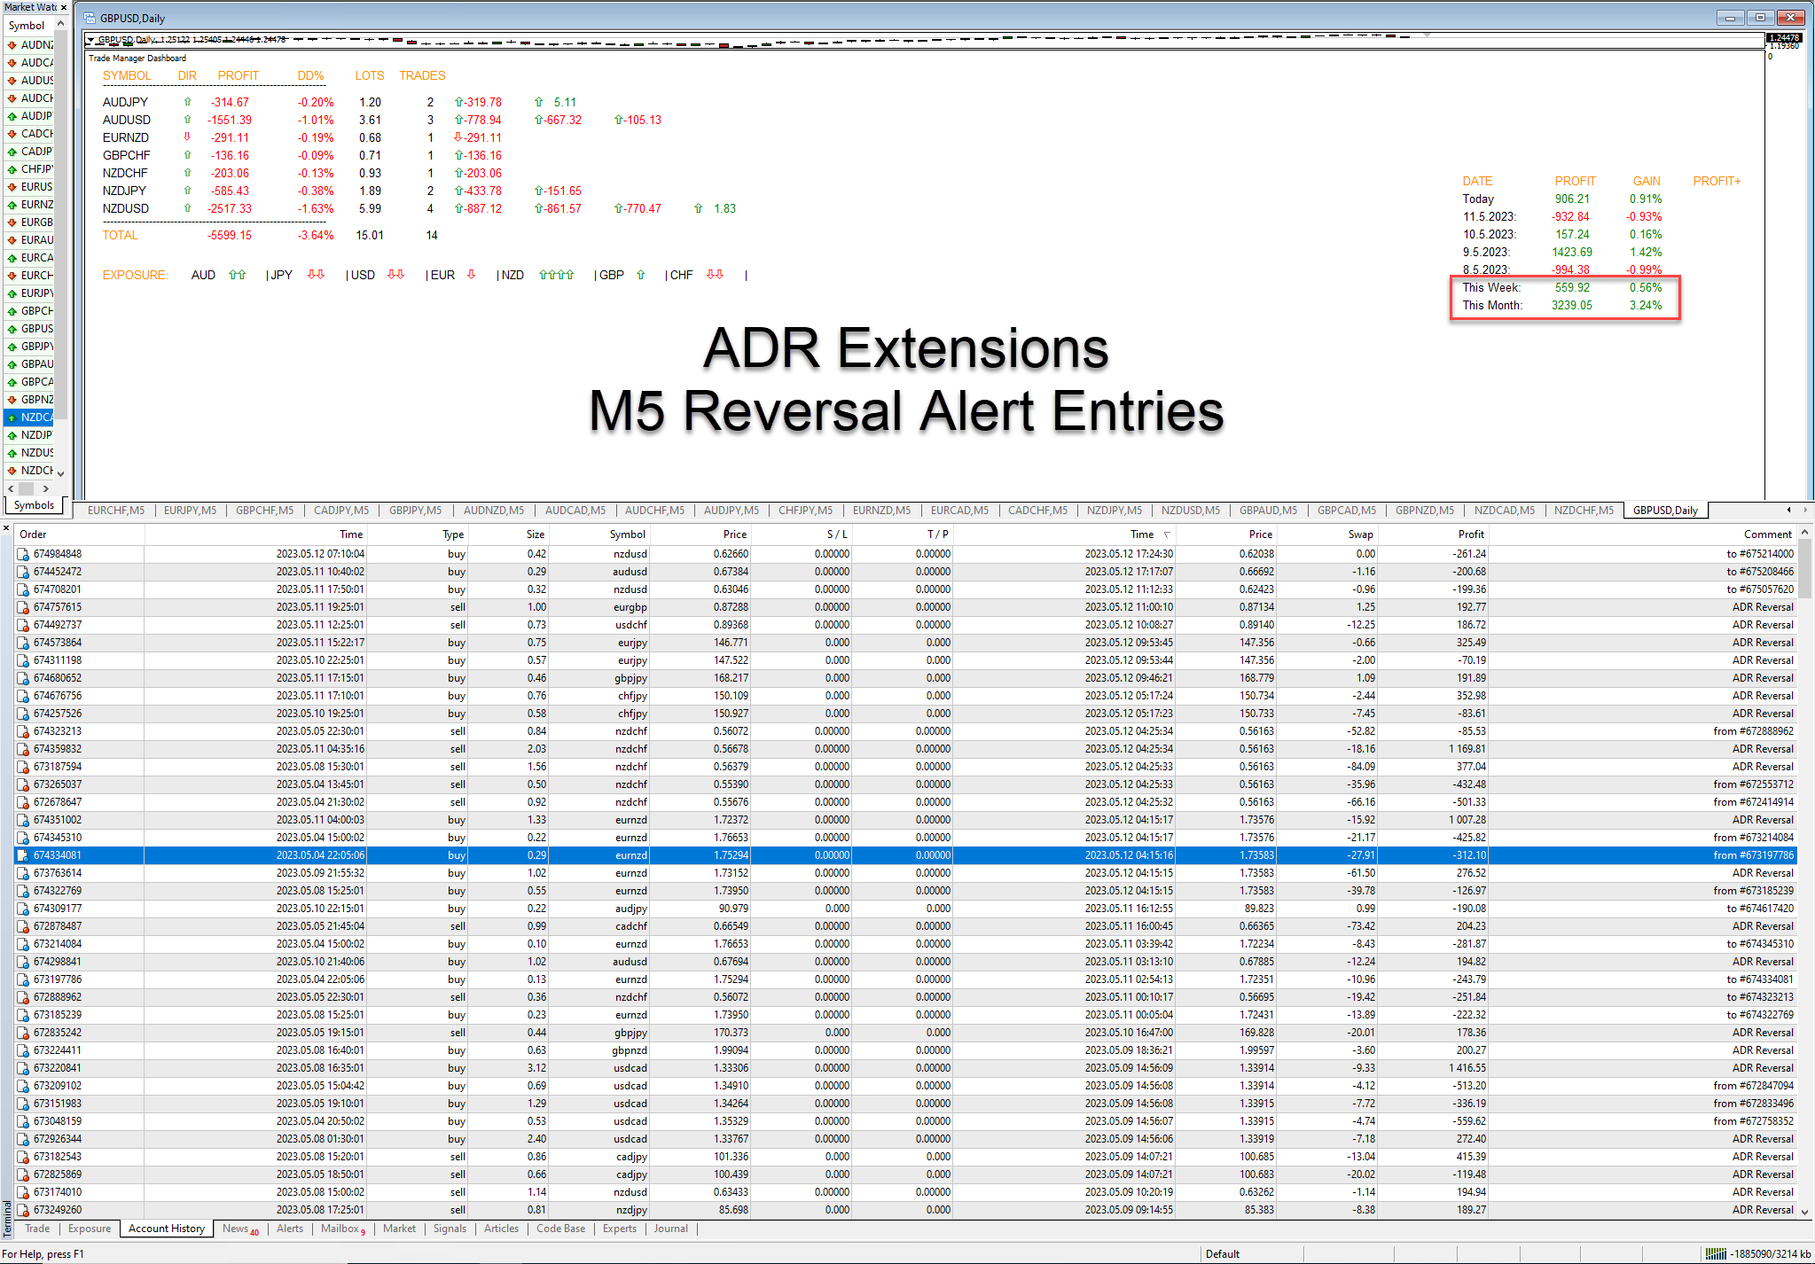Sort history by Comment column

[1643, 534]
